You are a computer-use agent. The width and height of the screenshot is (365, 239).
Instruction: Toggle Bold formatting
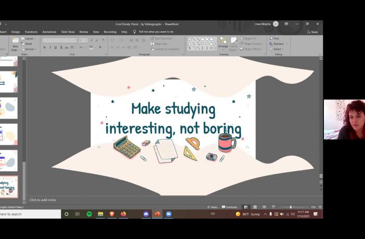pos(44,47)
